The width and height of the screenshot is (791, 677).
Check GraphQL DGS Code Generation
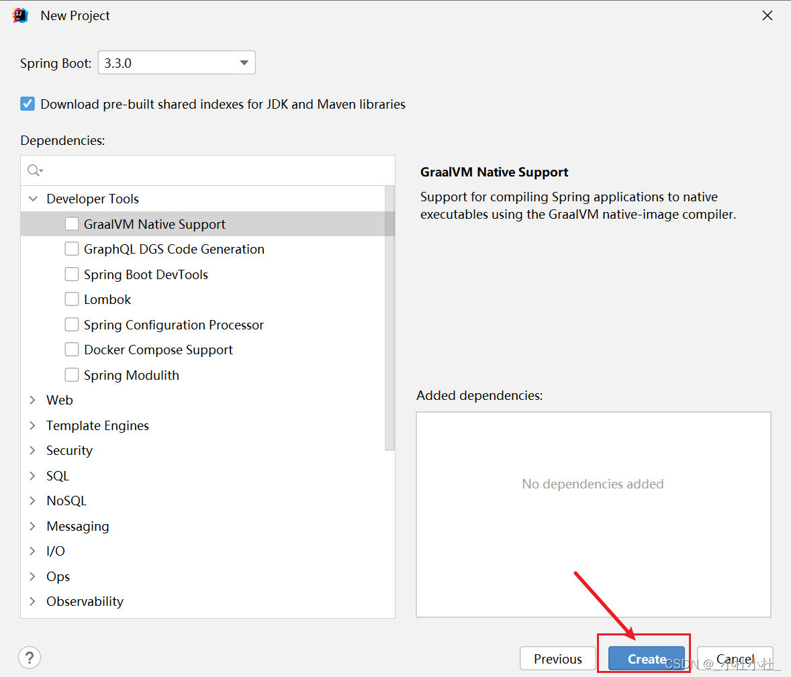click(x=72, y=248)
